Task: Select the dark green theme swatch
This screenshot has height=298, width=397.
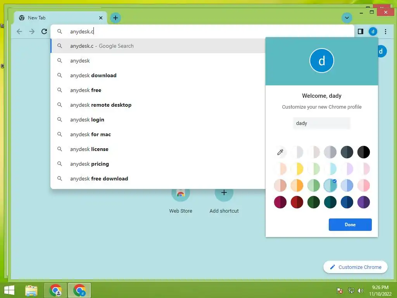Action: [x=313, y=202]
